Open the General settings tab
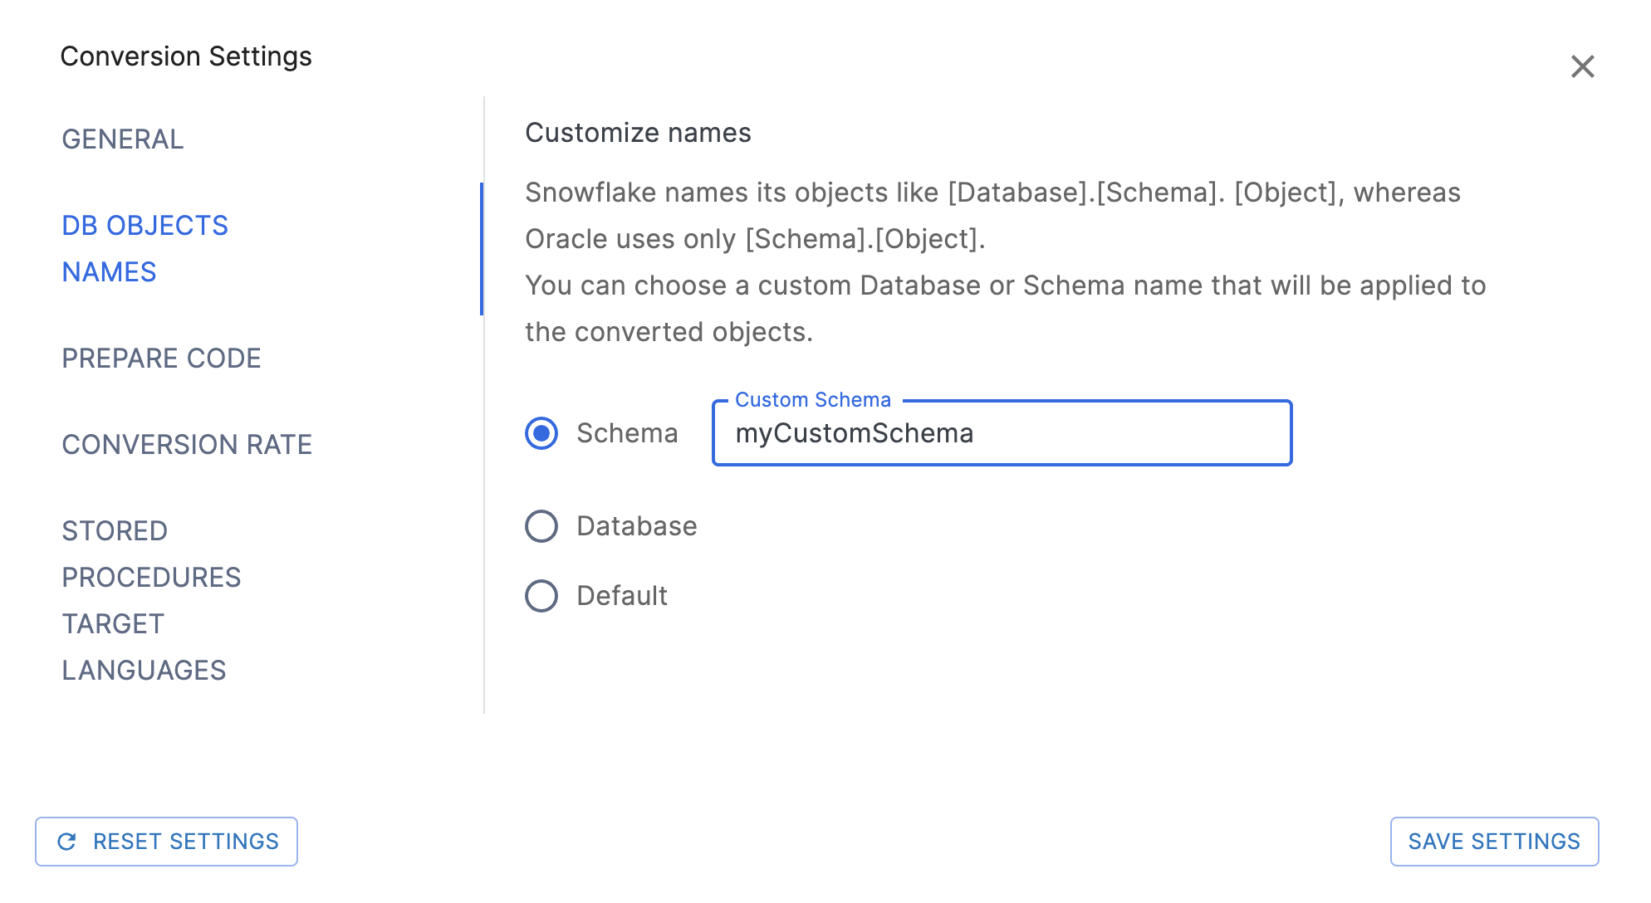The width and height of the screenshot is (1651, 903). (123, 139)
